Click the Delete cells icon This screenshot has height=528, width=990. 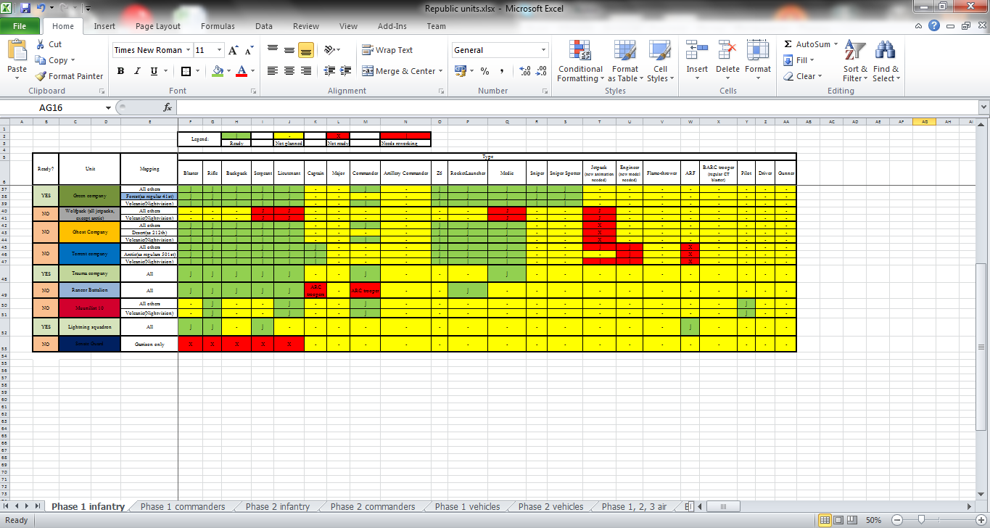(x=727, y=50)
